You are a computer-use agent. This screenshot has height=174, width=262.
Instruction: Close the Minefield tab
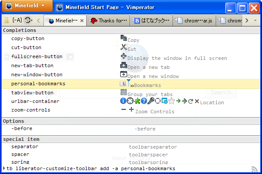82,21
